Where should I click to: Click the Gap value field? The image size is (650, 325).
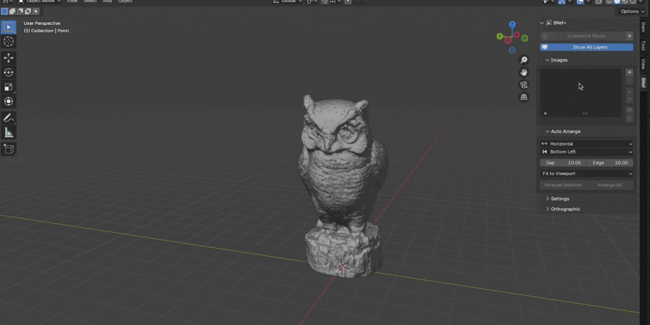pos(563,162)
